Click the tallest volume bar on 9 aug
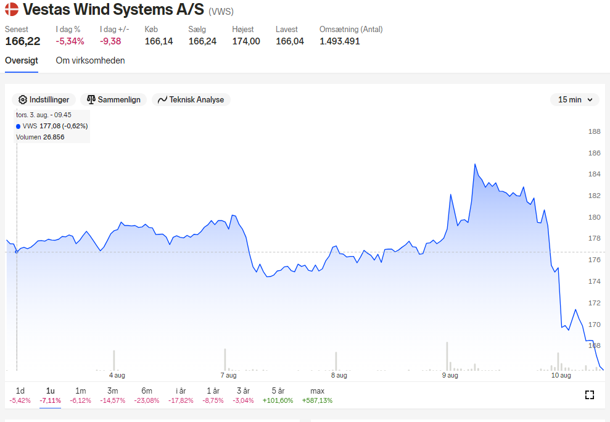This screenshot has height=422, width=610. 447,356
